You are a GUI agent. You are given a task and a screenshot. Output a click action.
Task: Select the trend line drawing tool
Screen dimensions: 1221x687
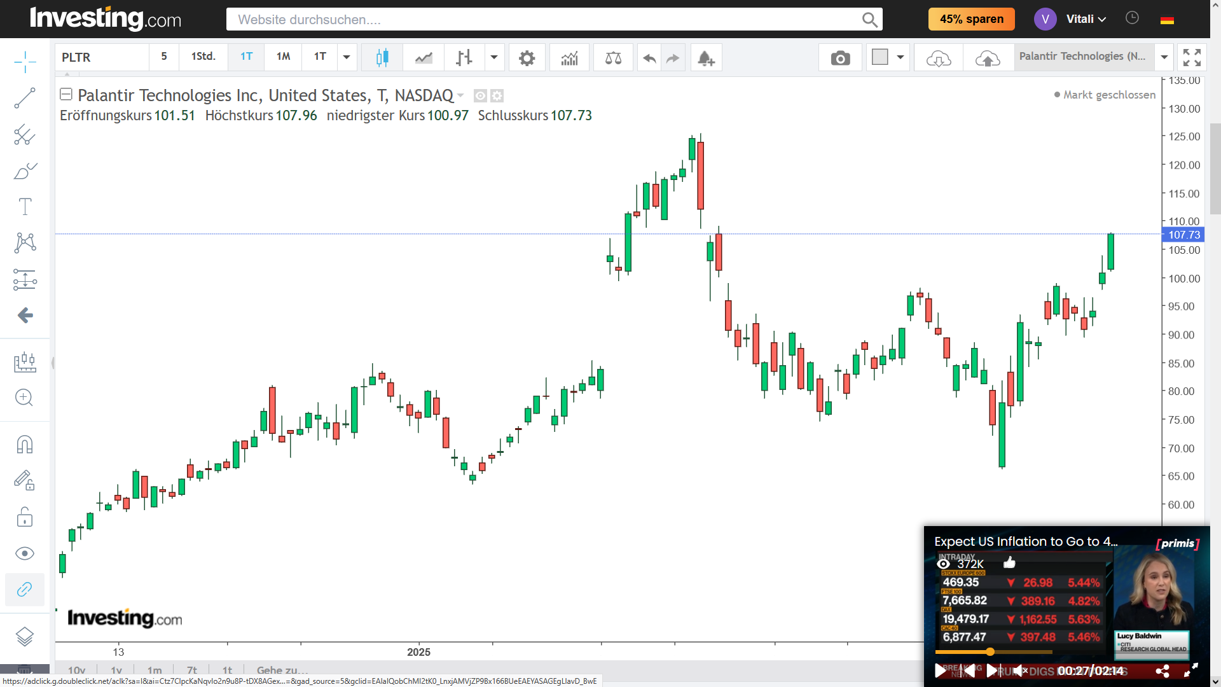[25, 98]
